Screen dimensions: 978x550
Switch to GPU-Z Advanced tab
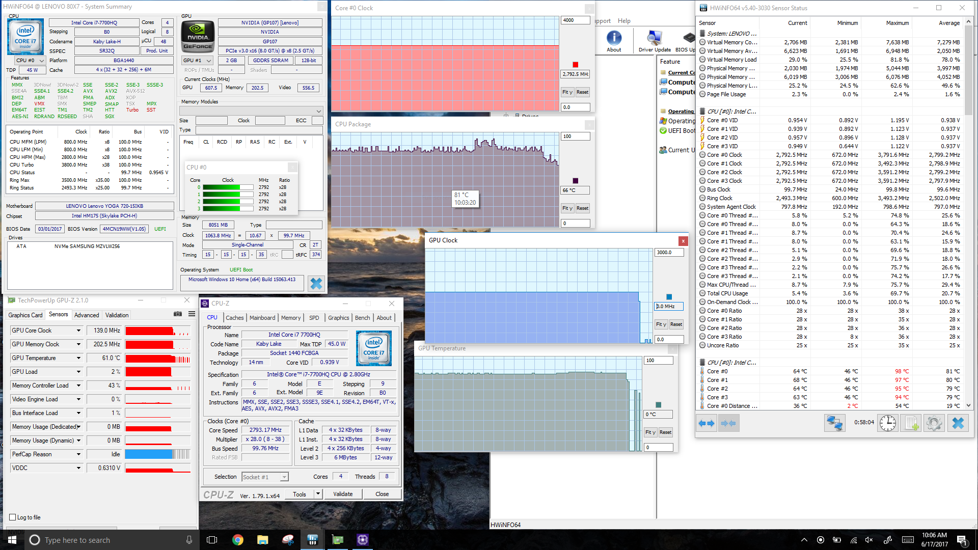coord(87,315)
